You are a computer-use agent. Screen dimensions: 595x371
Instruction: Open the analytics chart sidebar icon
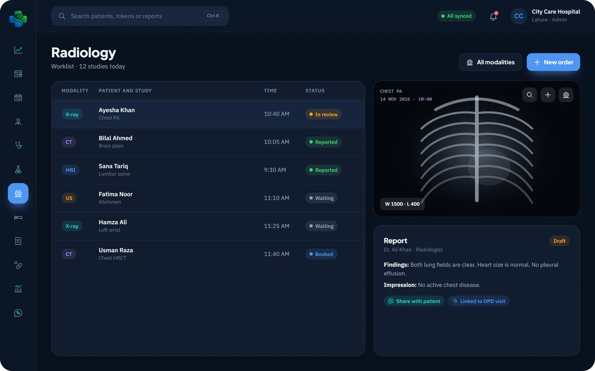click(x=18, y=50)
